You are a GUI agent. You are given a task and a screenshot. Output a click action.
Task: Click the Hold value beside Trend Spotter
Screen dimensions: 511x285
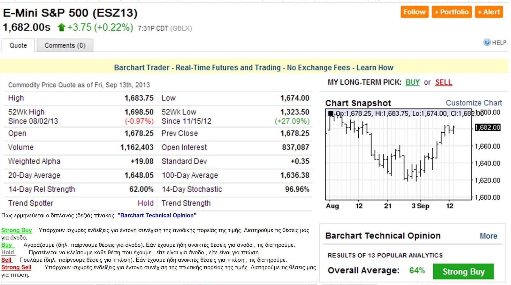coord(146,203)
